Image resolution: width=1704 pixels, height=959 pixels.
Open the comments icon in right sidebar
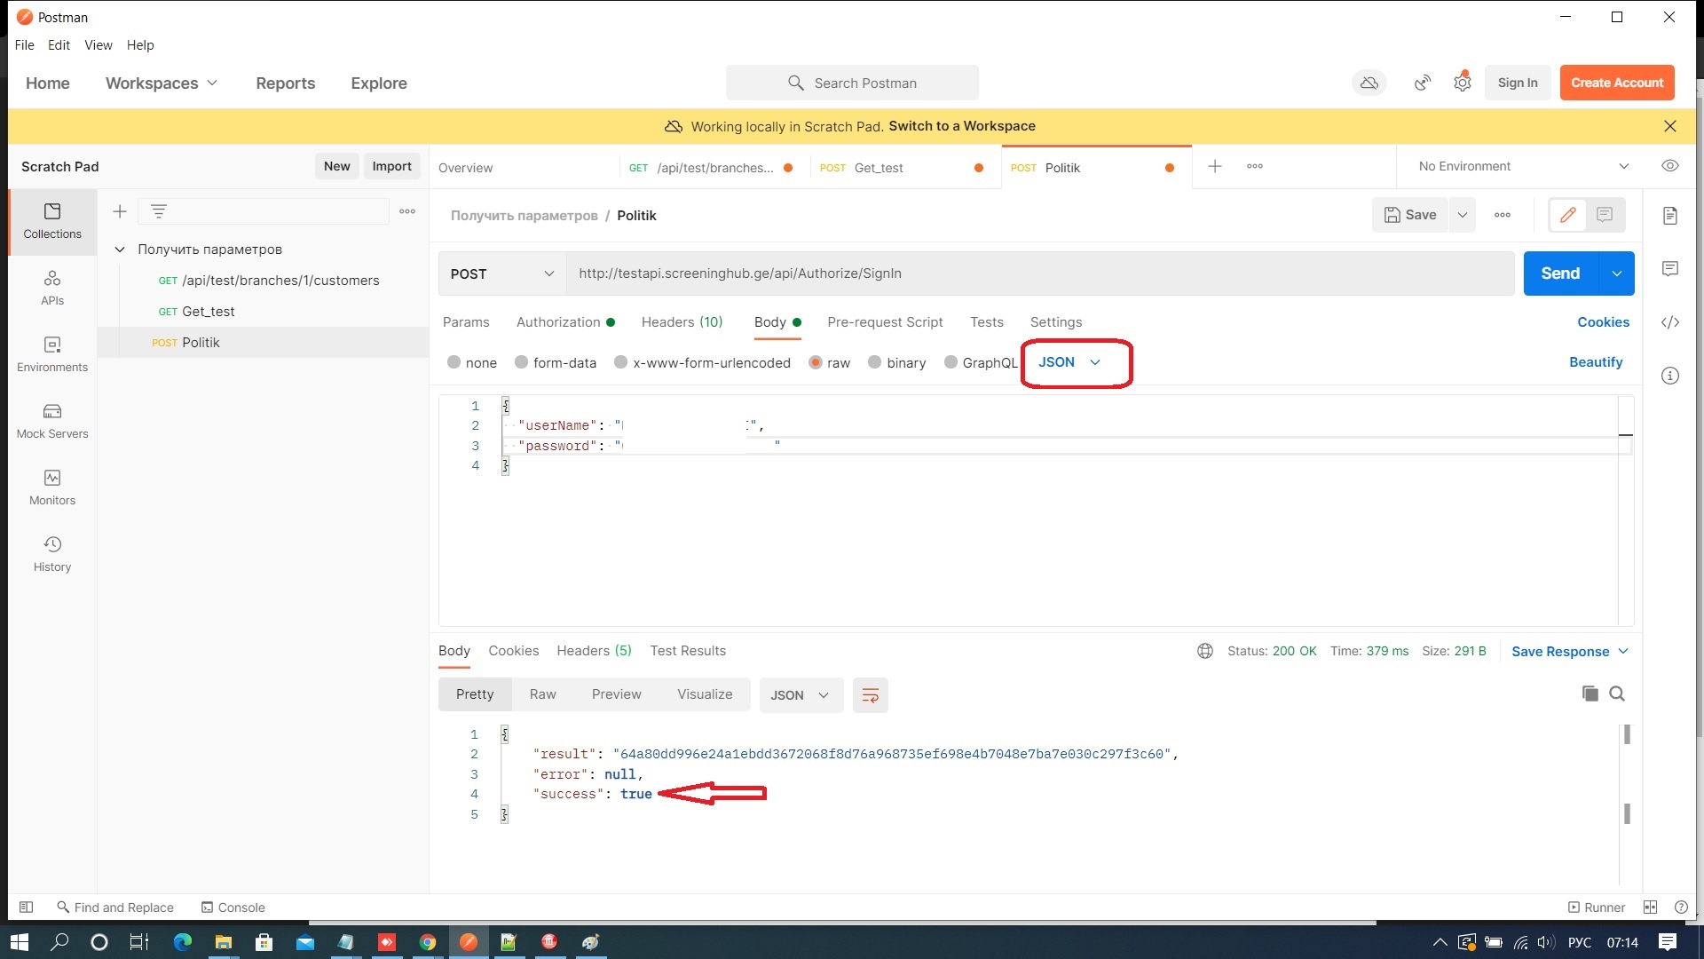pos(1670,269)
